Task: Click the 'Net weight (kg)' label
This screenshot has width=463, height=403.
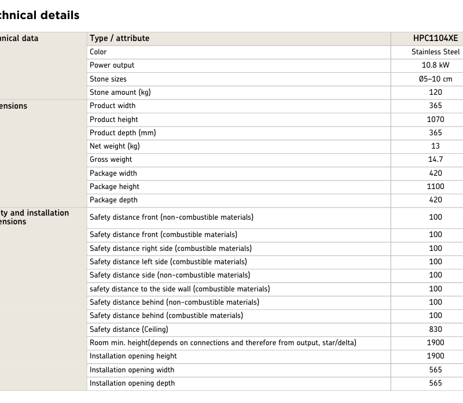Action: click(115, 146)
